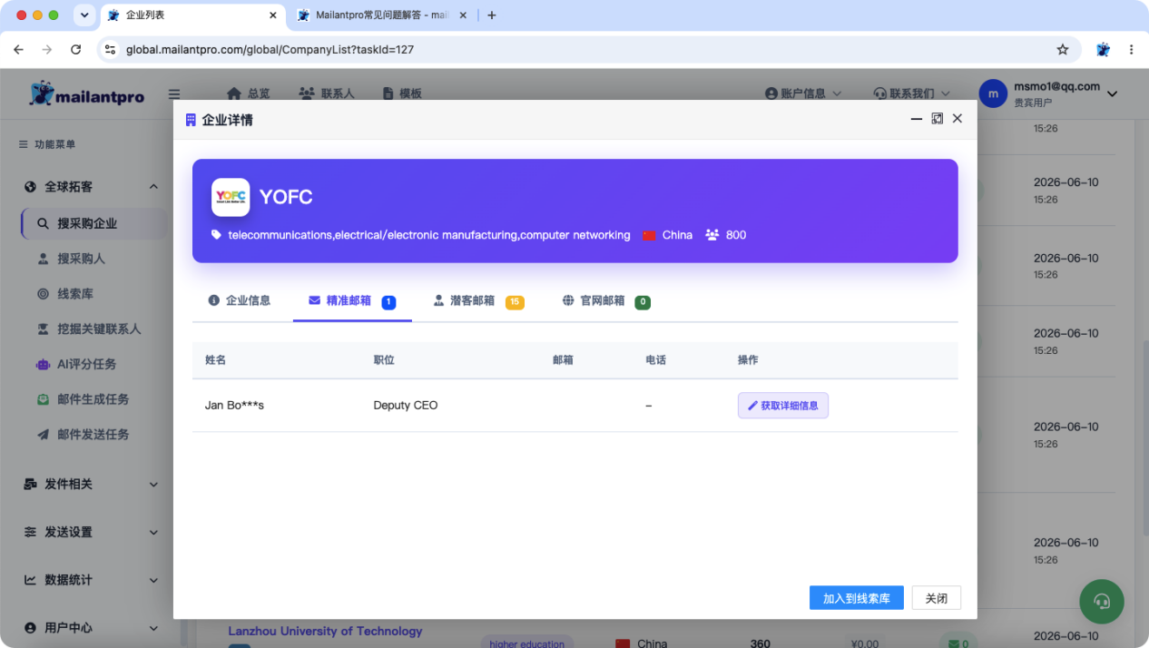The height and width of the screenshot is (648, 1149).
Task: Click the YOFC company logo
Action: pyautogui.click(x=231, y=197)
